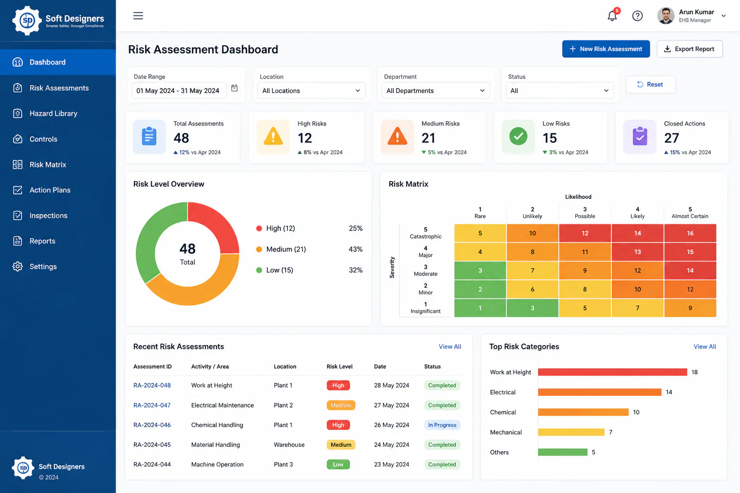The height and width of the screenshot is (493, 740).
Task: Click the Low badge for RA-2024-044
Action: (x=338, y=465)
